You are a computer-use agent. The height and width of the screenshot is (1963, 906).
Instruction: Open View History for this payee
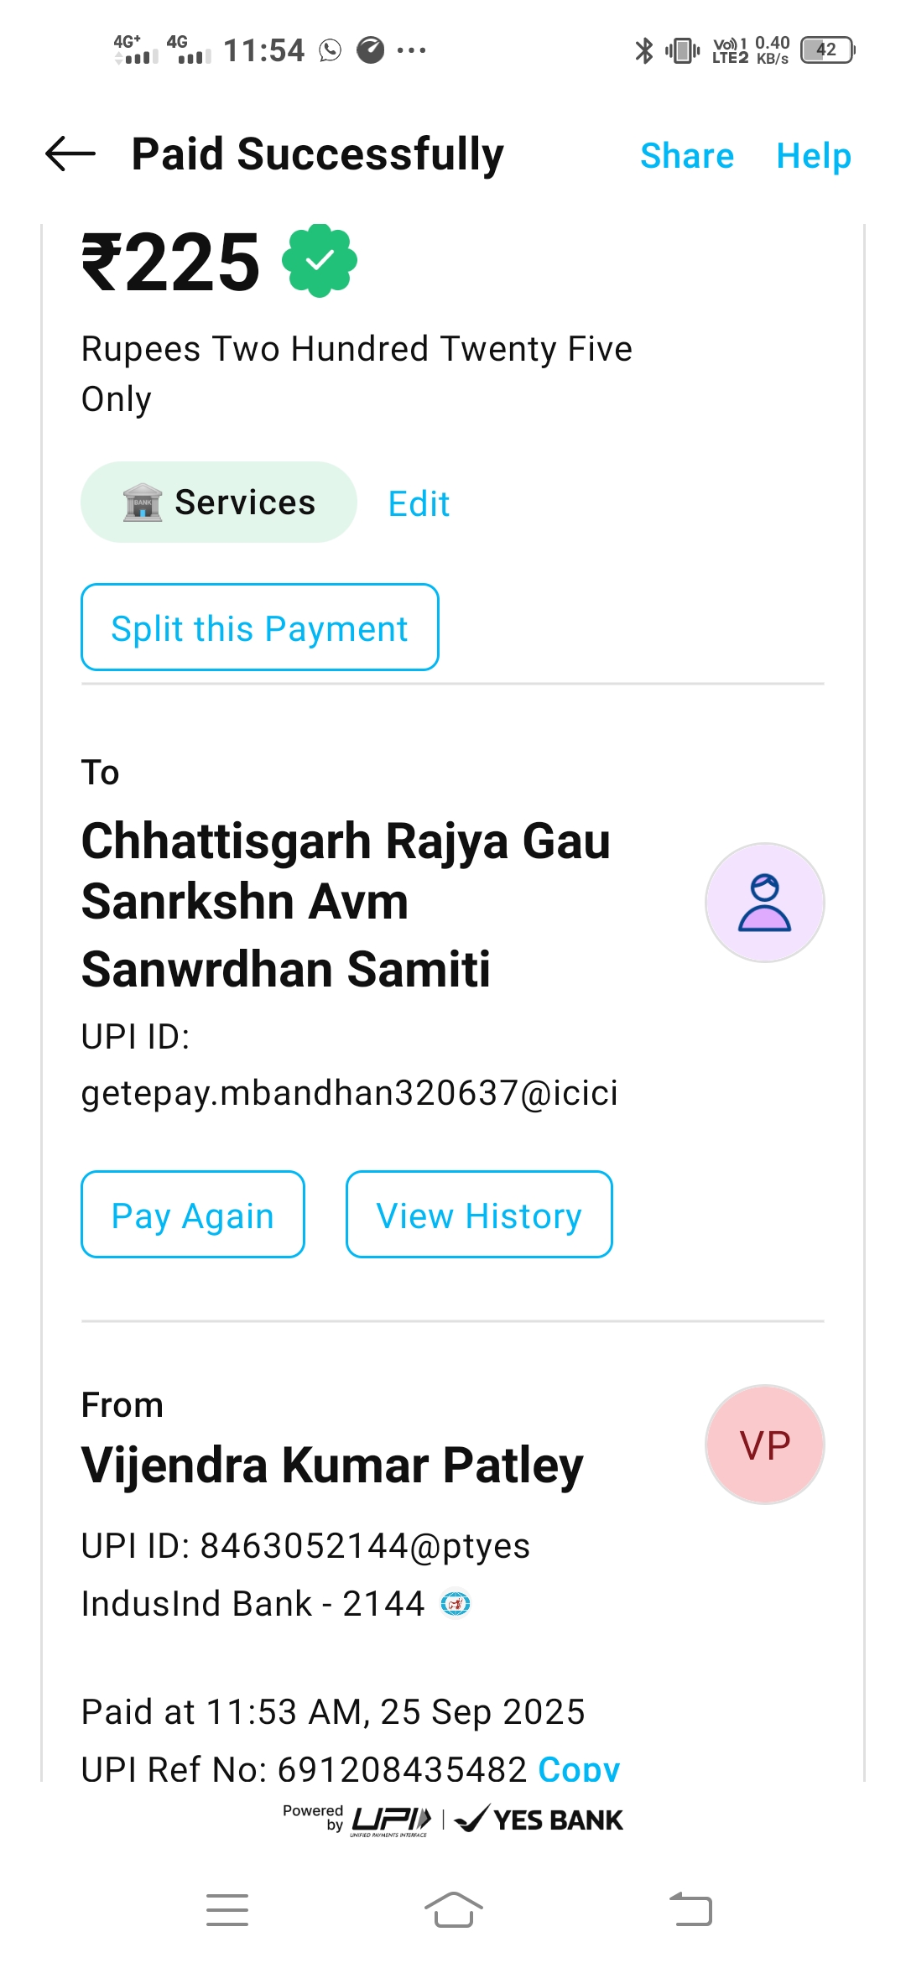click(479, 1215)
